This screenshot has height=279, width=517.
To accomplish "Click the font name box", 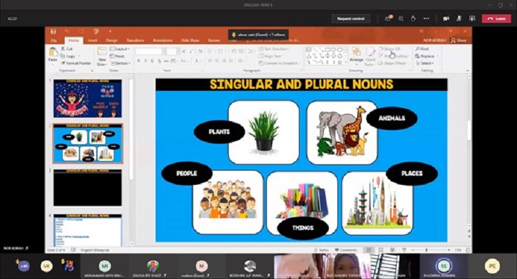I will pos(151,52).
